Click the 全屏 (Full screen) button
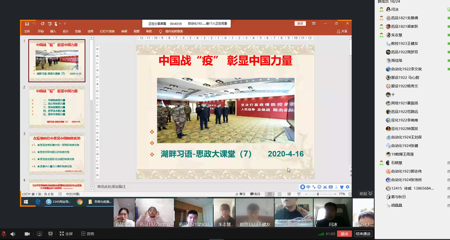The image size is (450, 240). (x=66, y=234)
